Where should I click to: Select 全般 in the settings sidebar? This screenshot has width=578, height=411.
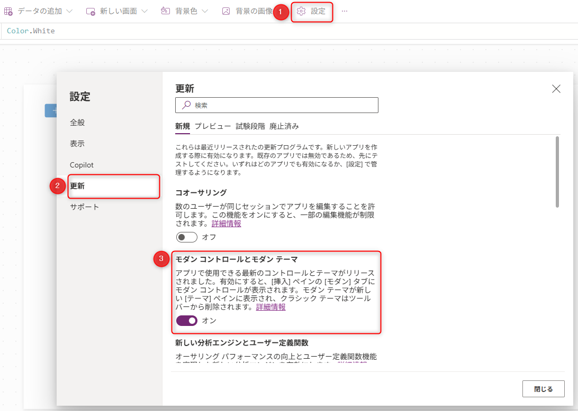click(x=77, y=123)
